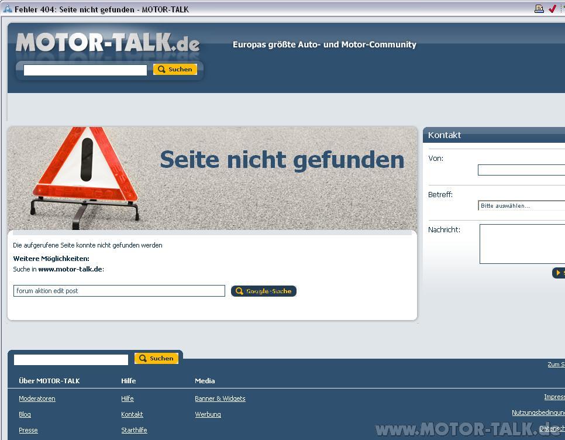
Task: Click the 'Weitere Möglichkeiten:' text
Action: coord(51,259)
